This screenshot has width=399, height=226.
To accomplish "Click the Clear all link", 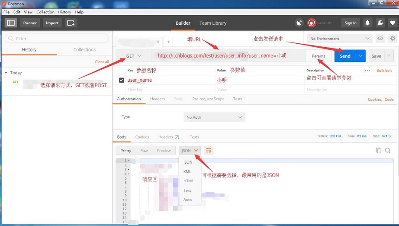I will click(x=102, y=61).
